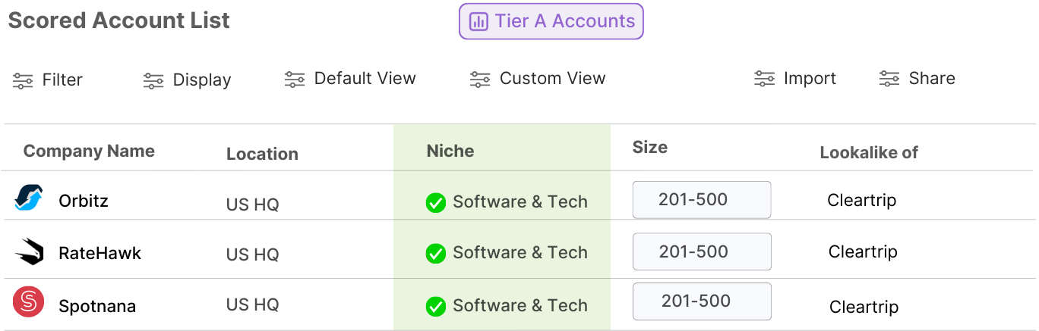Toggle the green checkmark in RateHawk row
The width and height of the screenshot is (1039, 331).
click(x=435, y=253)
